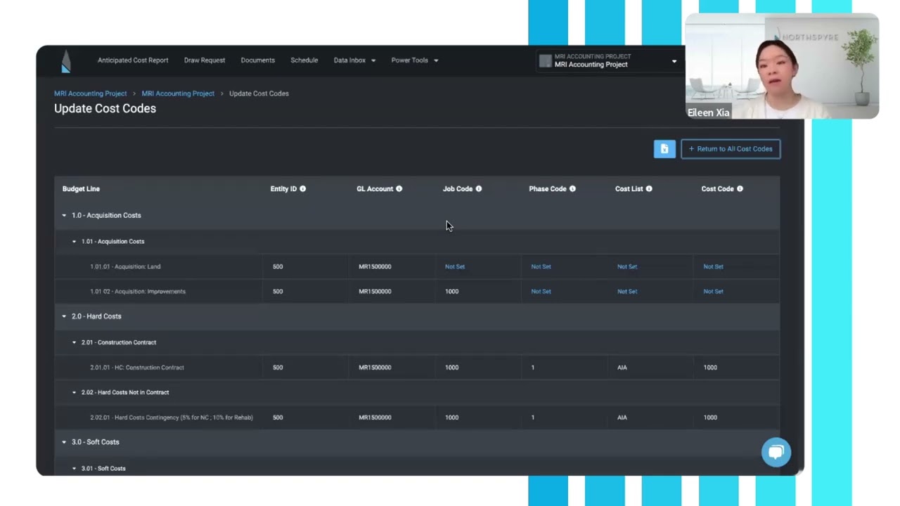Click Entity ID 500 for Hard Costs Contingency
The width and height of the screenshot is (900, 506).
pos(278,417)
